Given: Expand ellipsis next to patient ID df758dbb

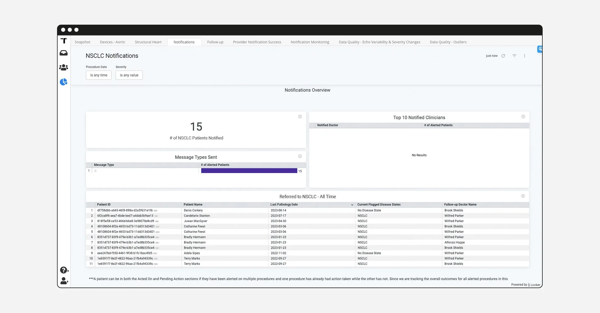Looking at the screenshot, I should pyautogui.click(x=156, y=210).
